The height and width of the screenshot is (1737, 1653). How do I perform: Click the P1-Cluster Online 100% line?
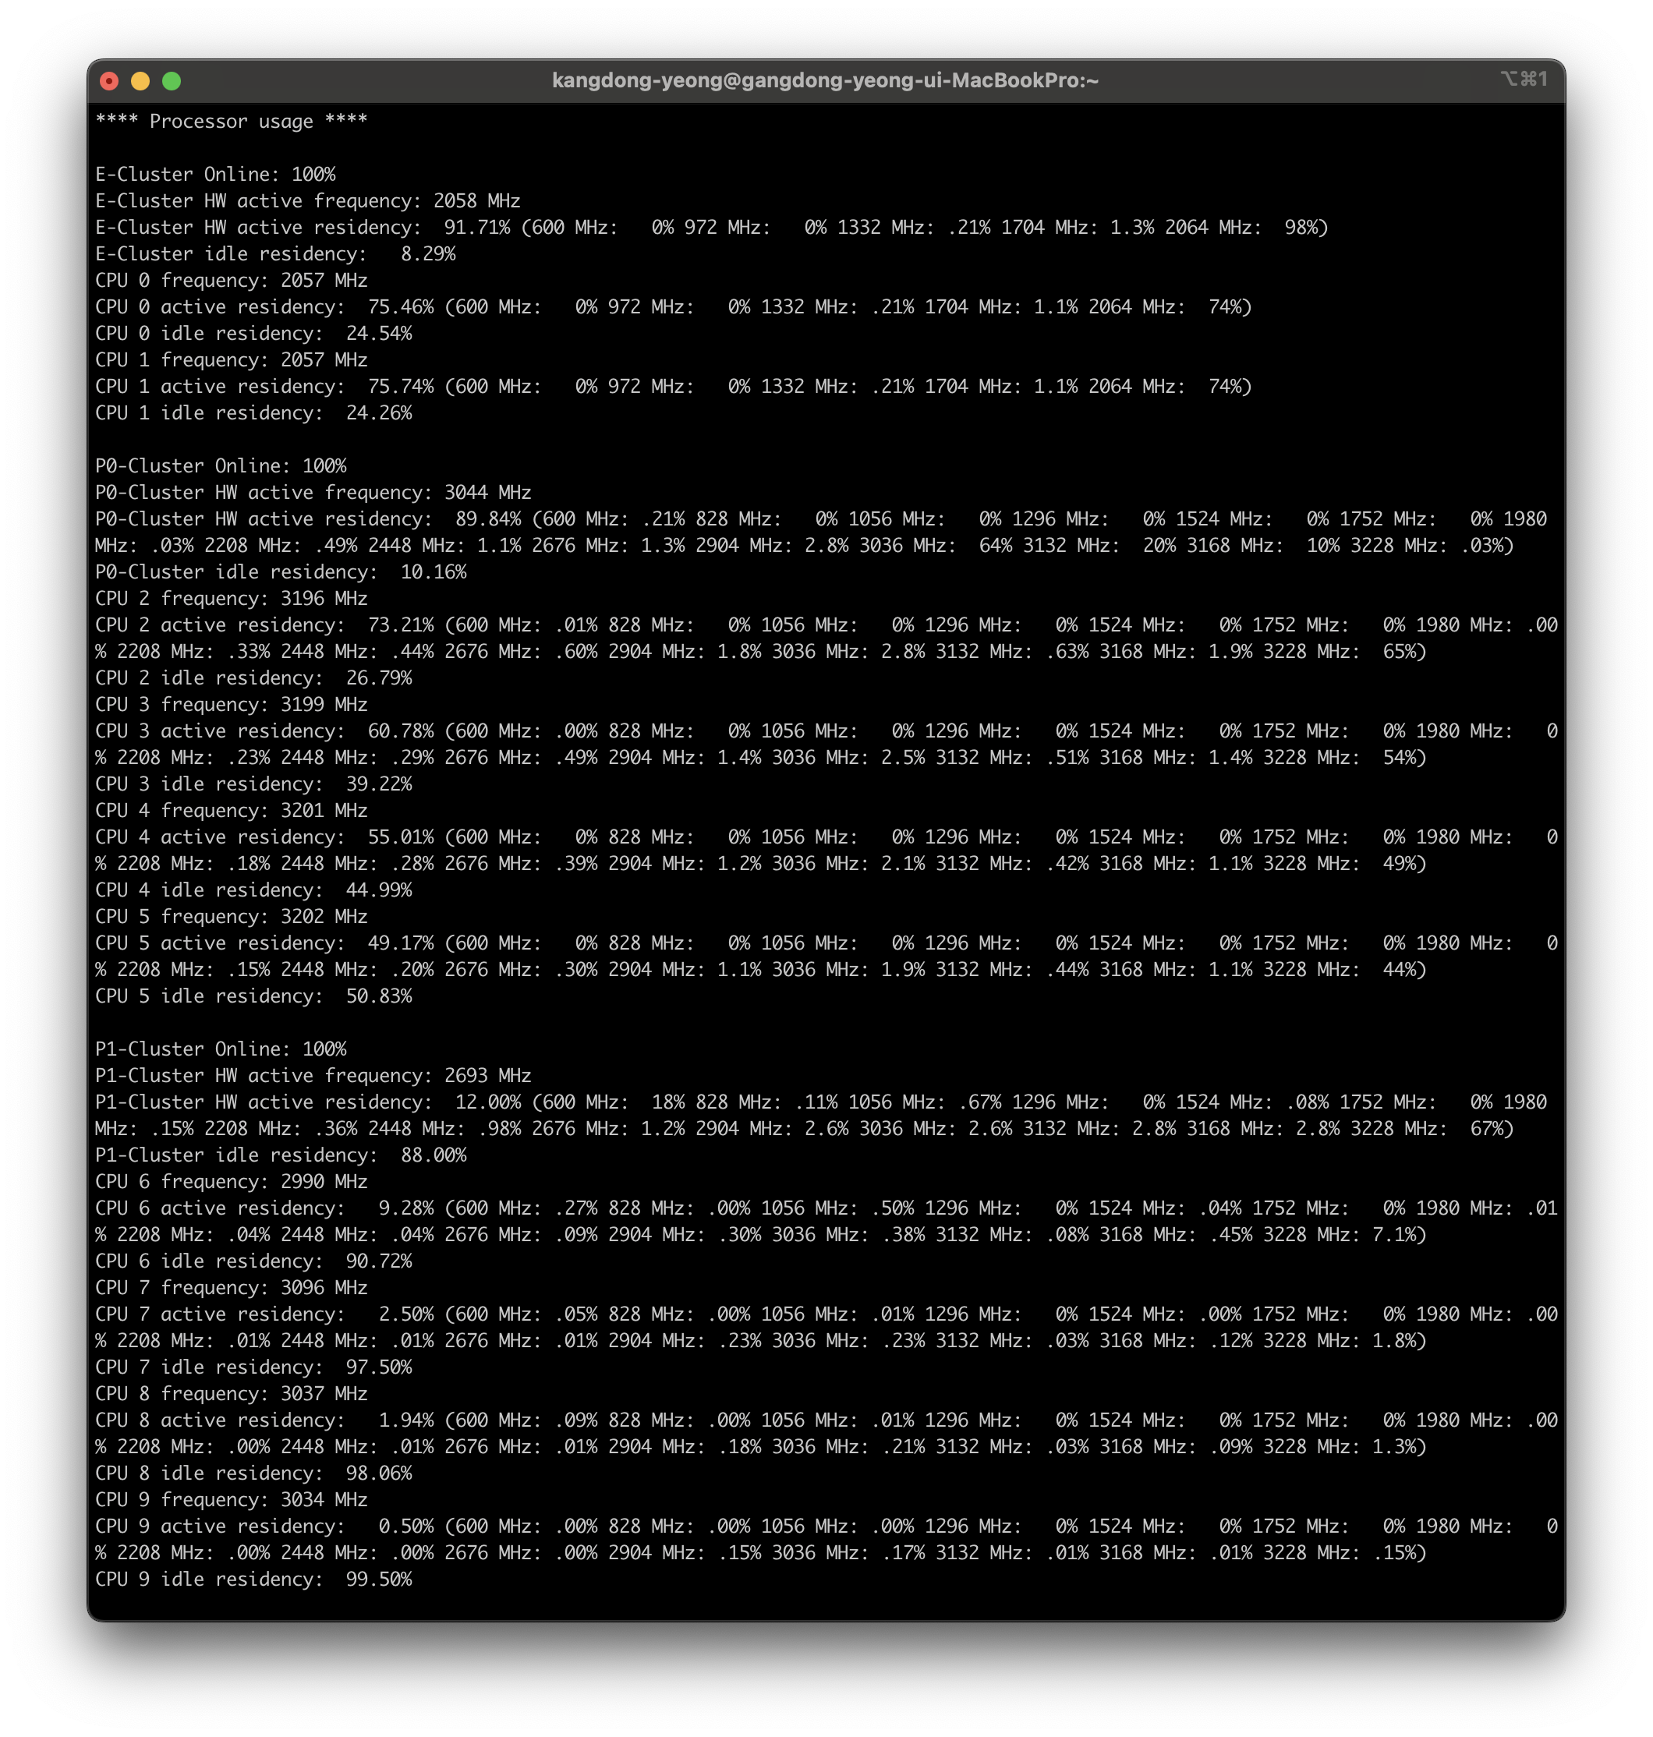pos(221,1049)
